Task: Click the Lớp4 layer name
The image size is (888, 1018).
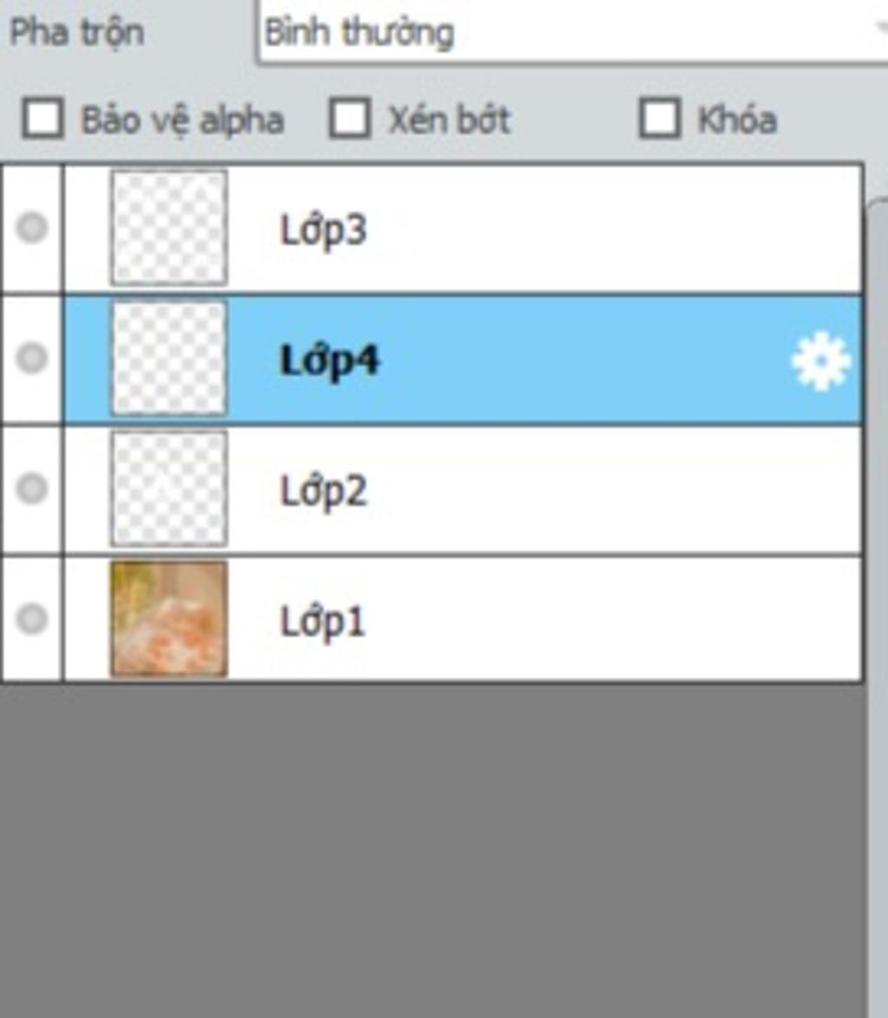Action: [x=329, y=361]
